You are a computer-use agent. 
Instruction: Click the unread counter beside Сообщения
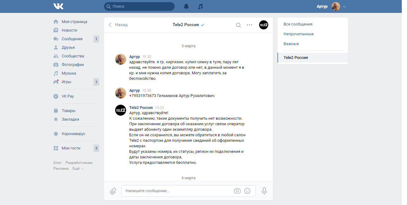point(96,39)
